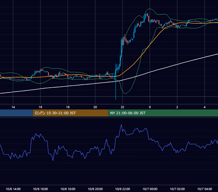Click the 10/6 22:00 indicator axis label
The image size is (218, 192).
[x=122, y=189]
